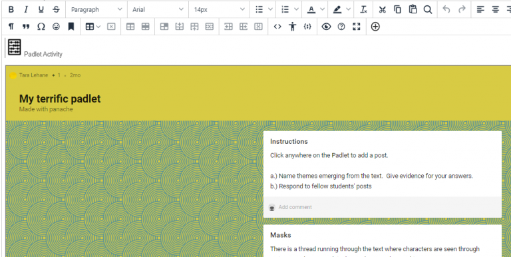
Task: Toggle underline formatting
Action: [41, 9]
